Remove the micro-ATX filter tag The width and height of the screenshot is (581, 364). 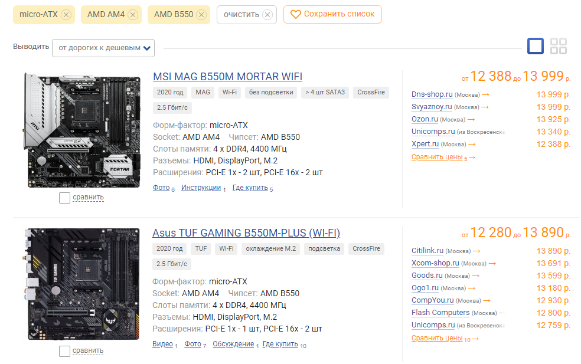[x=66, y=15]
